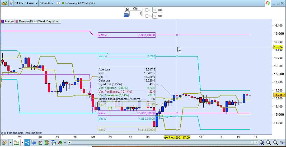Click the Max W 15.720 label
Image resolution: width=286 pixels, height=147 pixels.
coord(127,56)
